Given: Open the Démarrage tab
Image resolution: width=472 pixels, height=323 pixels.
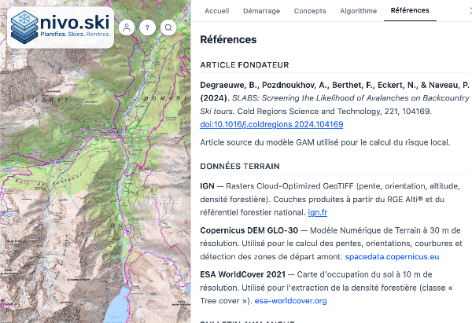Looking at the screenshot, I should 260,11.
